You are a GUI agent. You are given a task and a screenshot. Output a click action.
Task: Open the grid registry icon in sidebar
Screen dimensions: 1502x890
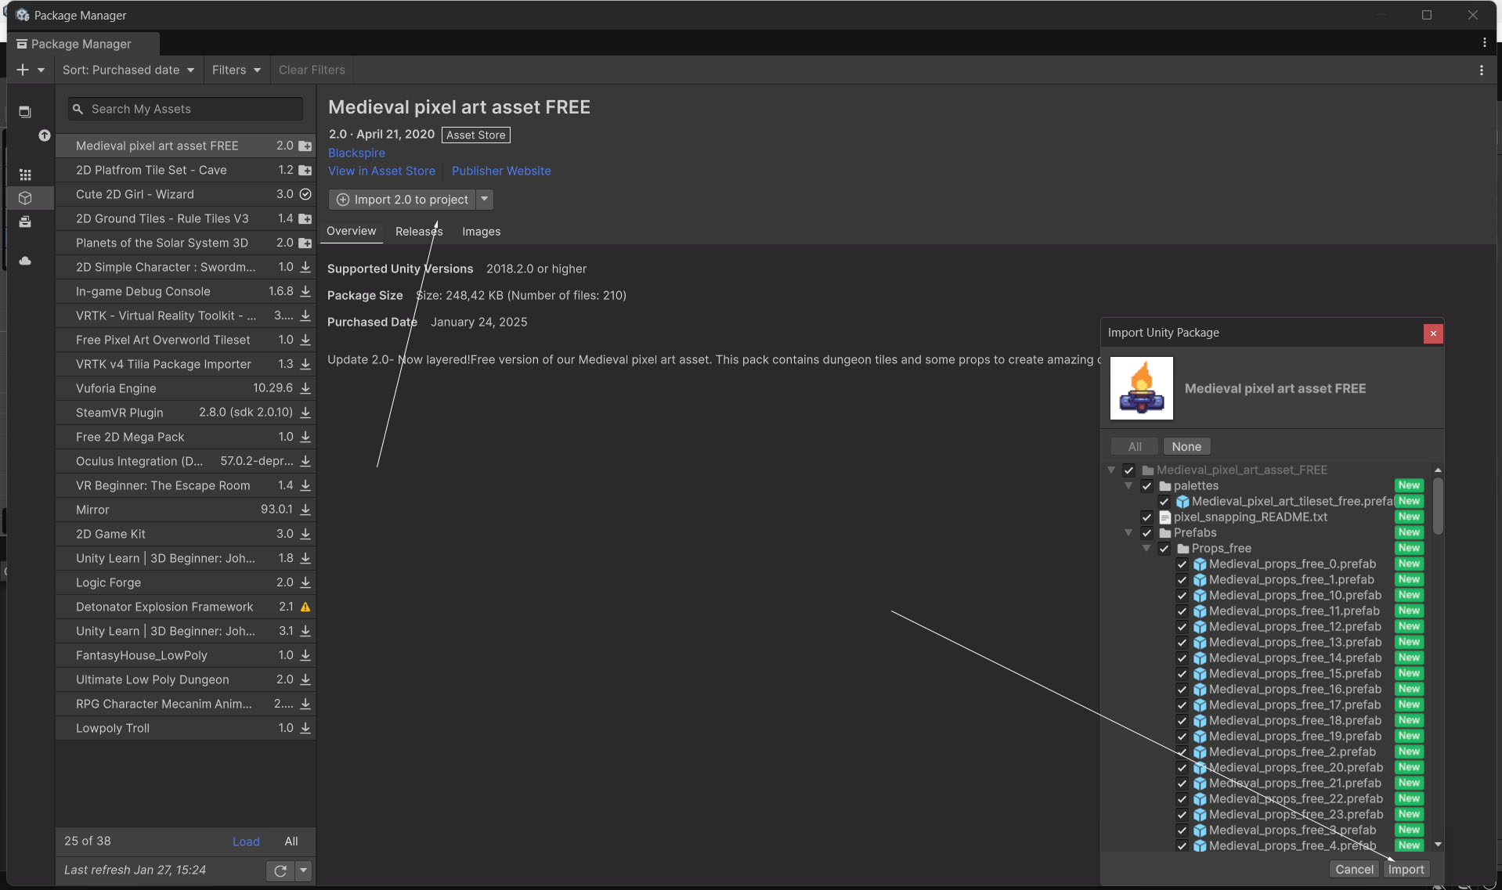pyautogui.click(x=25, y=175)
